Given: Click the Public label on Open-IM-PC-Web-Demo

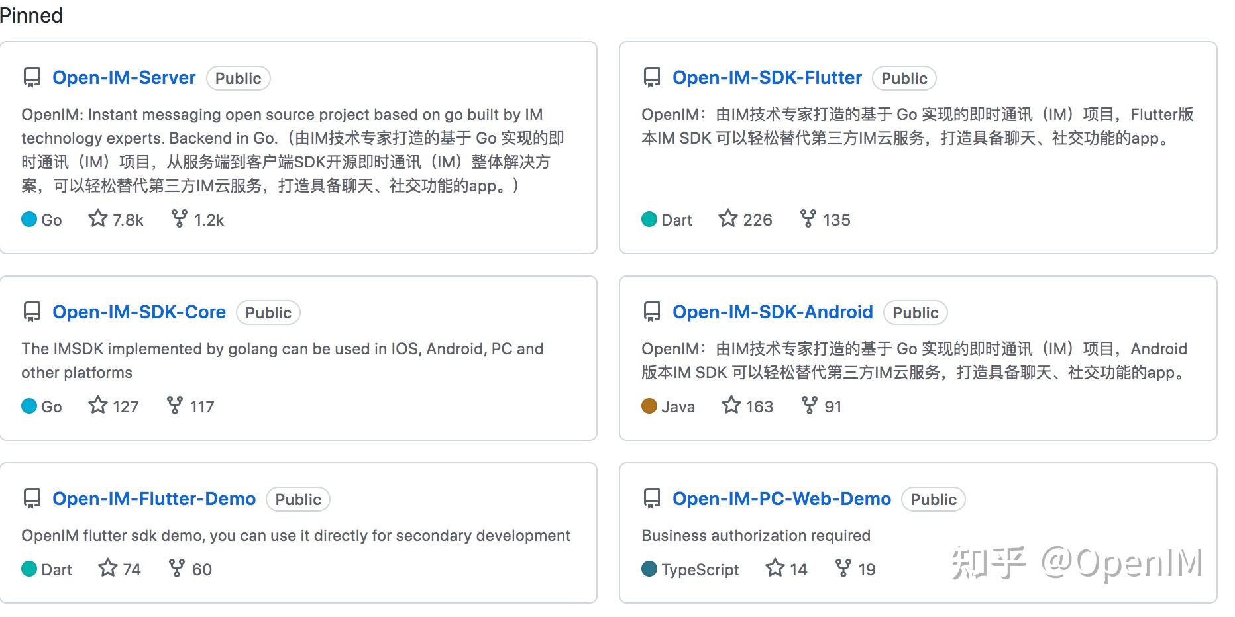Looking at the screenshot, I should [933, 499].
